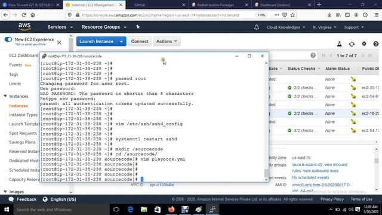Open EC2 Dashboard in sidebar
Screen dimensions: 382x215
[x=24, y=56]
